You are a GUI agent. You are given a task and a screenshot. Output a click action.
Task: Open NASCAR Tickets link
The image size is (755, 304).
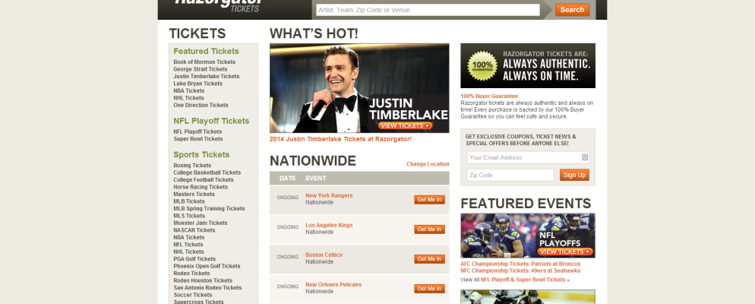point(194,231)
